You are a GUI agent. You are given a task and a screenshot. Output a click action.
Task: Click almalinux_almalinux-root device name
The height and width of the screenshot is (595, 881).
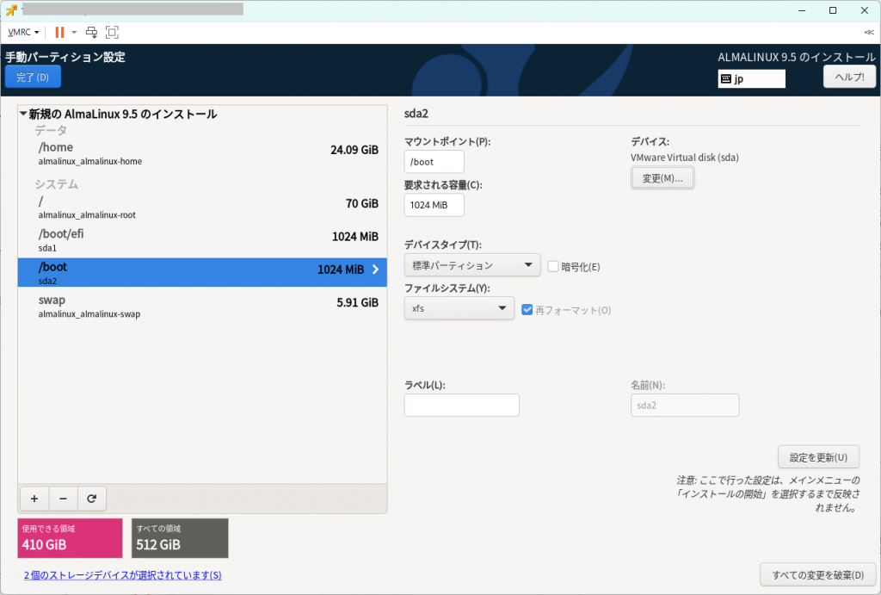point(87,214)
